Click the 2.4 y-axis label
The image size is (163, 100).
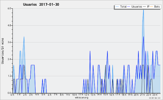(9, 59)
